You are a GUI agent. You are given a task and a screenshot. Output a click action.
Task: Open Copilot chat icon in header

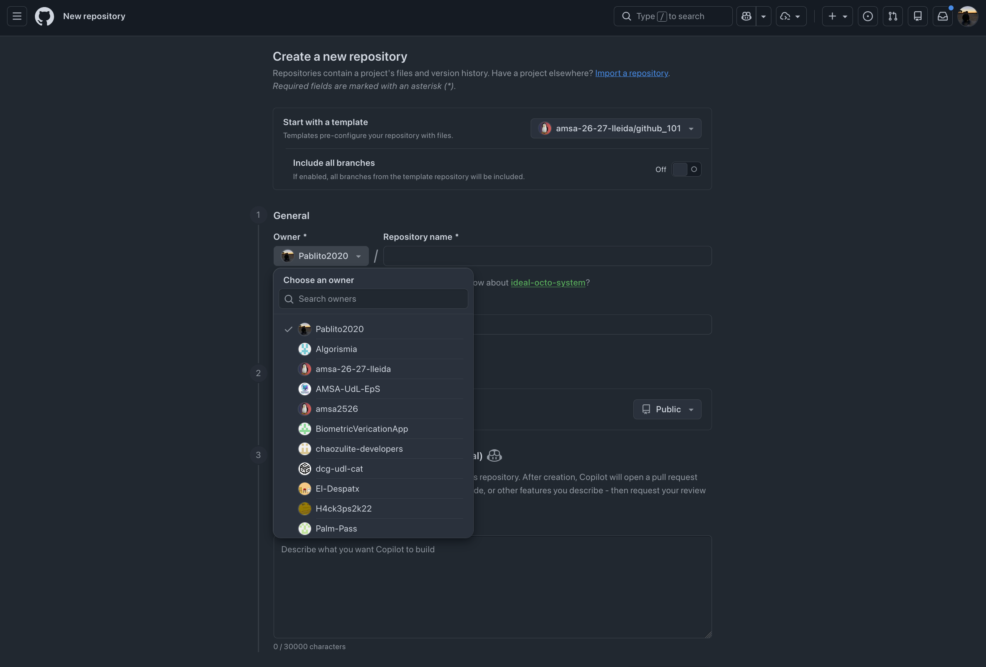[x=746, y=17]
